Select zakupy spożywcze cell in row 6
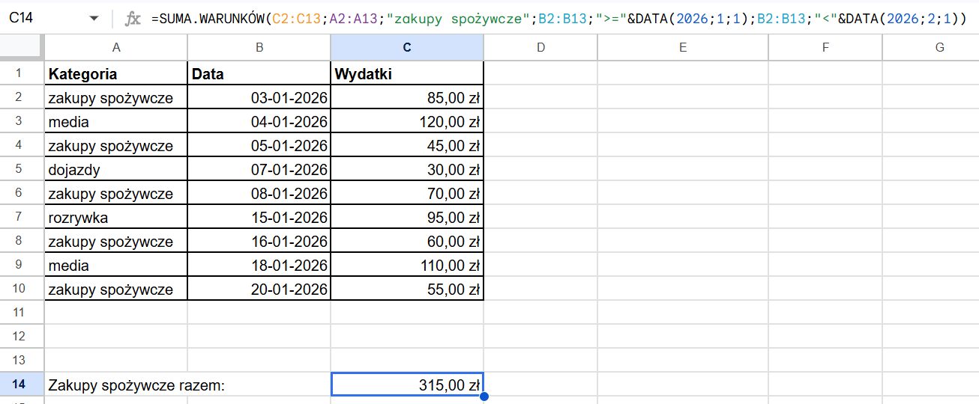Viewport: 979px width, 404px height. [x=116, y=194]
